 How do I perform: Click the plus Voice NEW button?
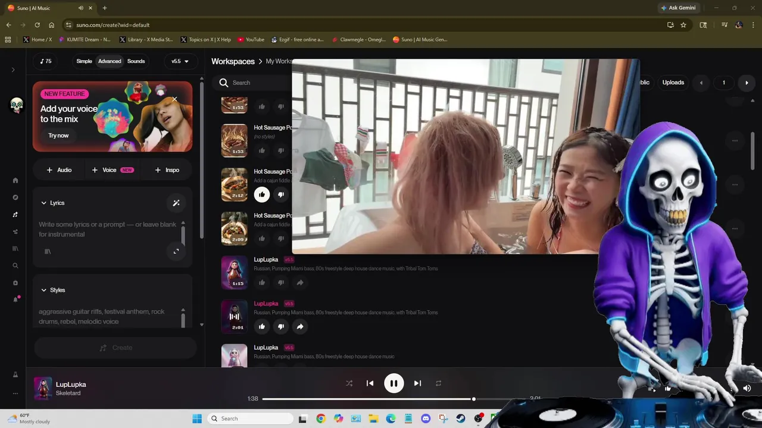coord(112,170)
